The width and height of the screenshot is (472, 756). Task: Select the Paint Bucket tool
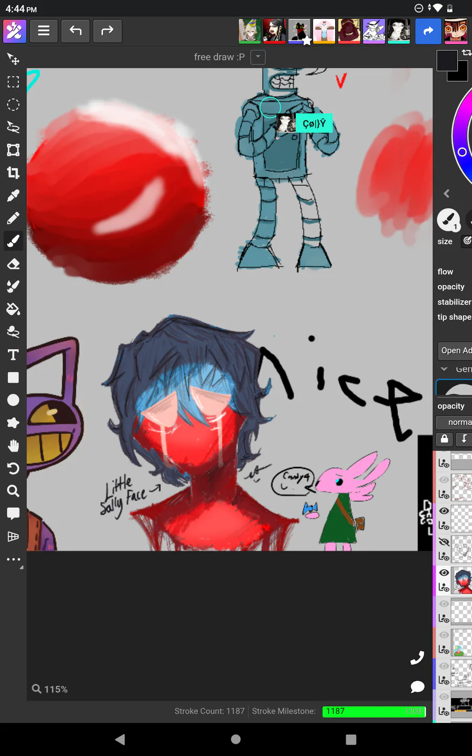coord(13,309)
